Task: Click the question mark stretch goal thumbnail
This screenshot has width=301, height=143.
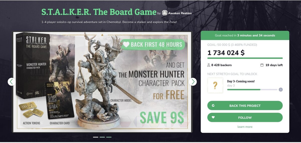Action: (215, 85)
